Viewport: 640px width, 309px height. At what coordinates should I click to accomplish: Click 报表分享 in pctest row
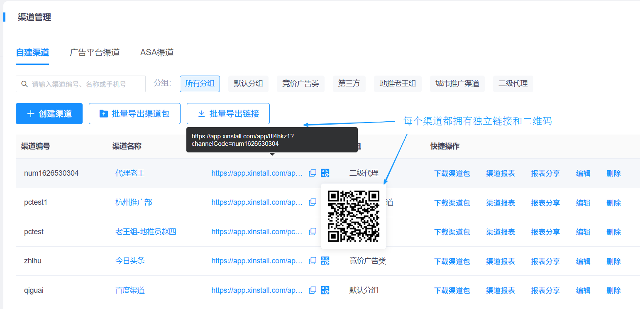click(x=545, y=232)
